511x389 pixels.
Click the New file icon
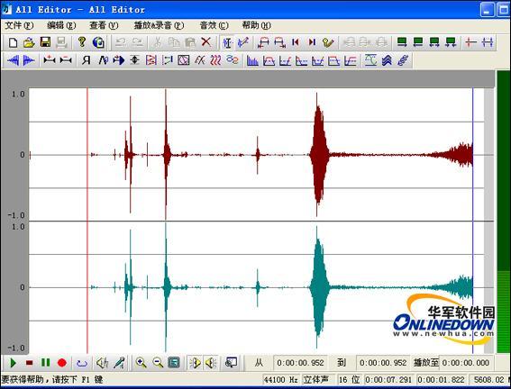tap(13, 42)
